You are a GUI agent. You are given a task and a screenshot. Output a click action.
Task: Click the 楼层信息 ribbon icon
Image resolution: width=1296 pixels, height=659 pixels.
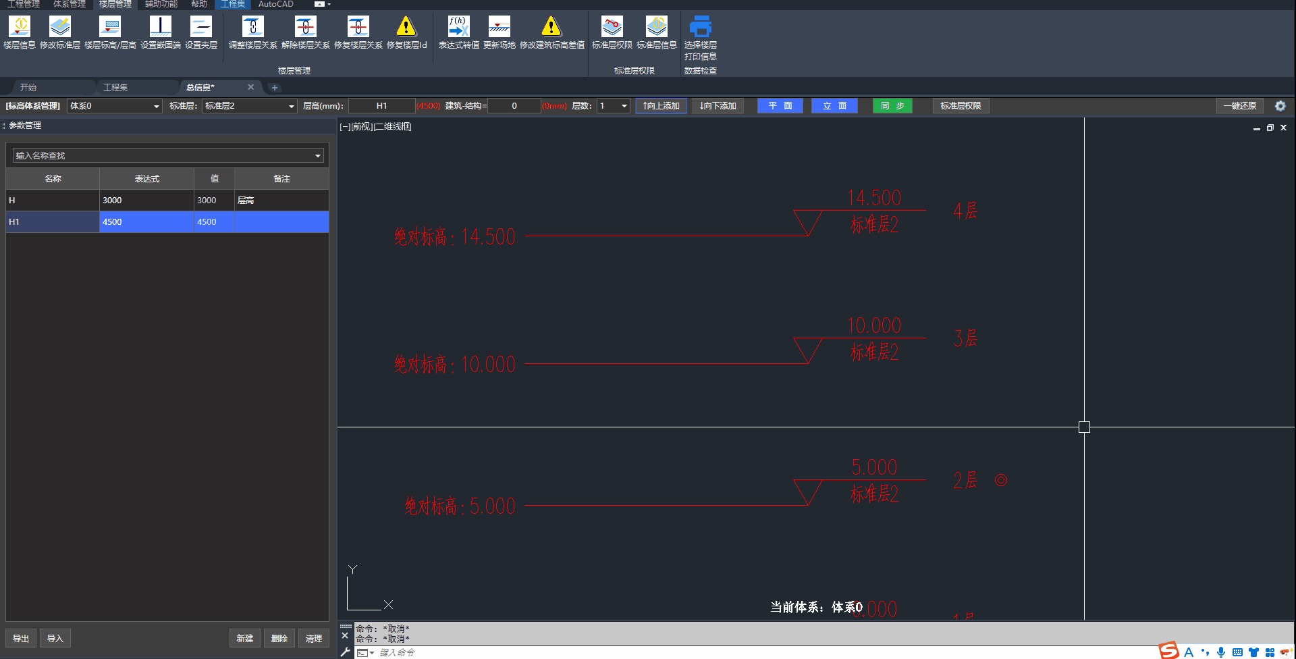coord(20,27)
